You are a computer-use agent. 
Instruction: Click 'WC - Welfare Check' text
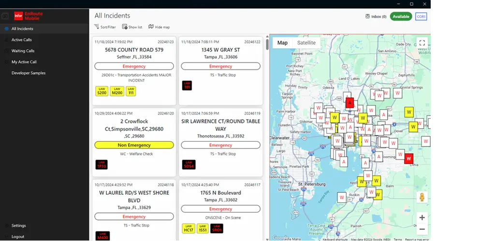136,154
